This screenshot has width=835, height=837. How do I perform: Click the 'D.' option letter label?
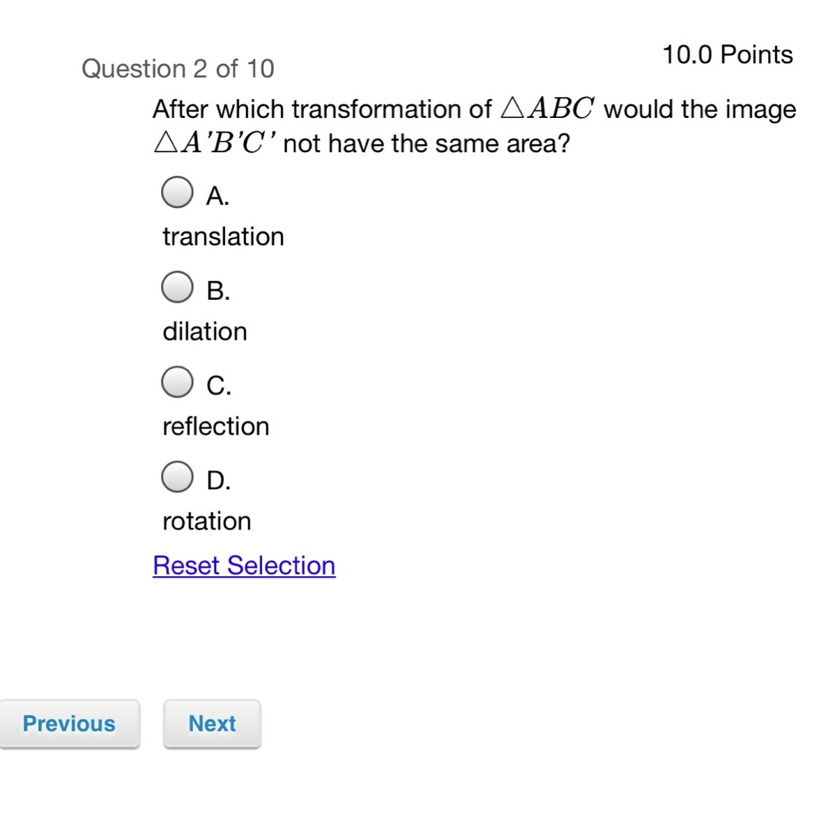pos(218,481)
